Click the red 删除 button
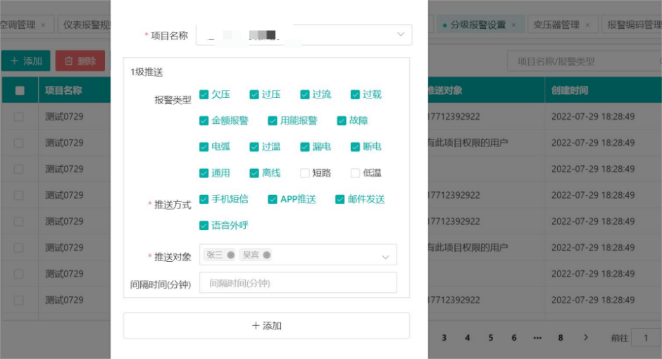This screenshot has height=359, width=662. [x=80, y=61]
